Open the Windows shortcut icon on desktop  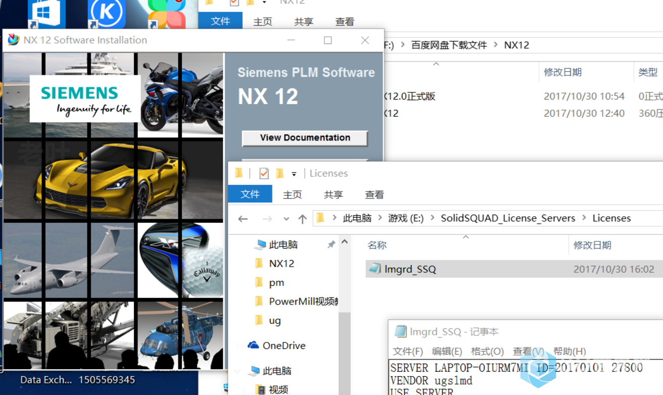coord(46,14)
